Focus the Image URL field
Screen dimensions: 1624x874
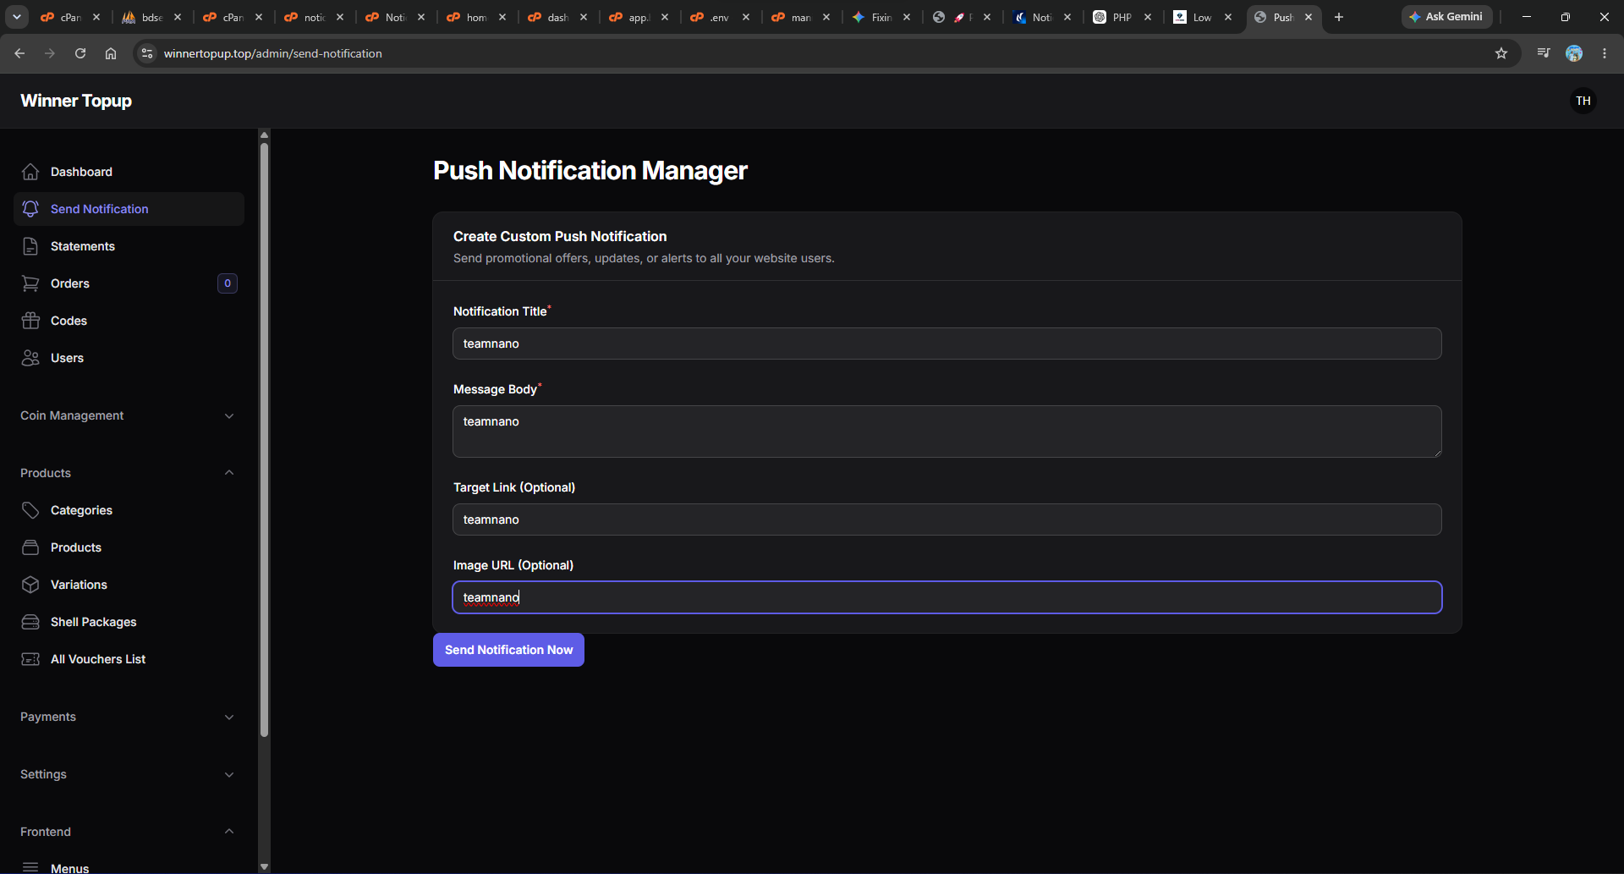(x=947, y=597)
